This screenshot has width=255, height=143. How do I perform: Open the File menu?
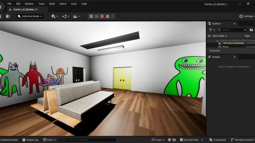[x=9, y=4]
